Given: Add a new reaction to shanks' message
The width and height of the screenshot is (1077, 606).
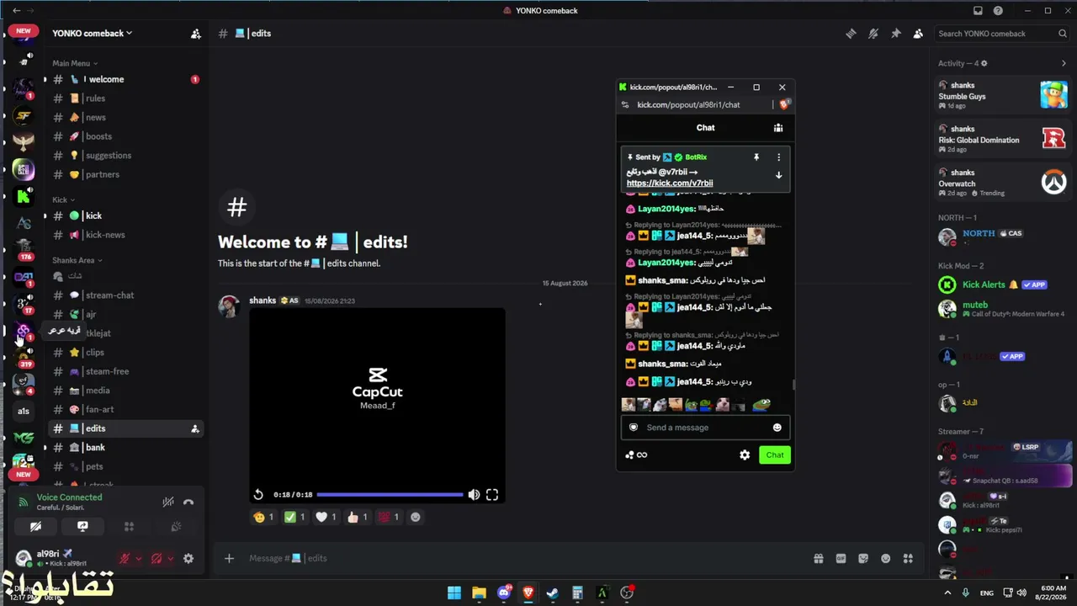Looking at the screenshot, I should (415, 518).
